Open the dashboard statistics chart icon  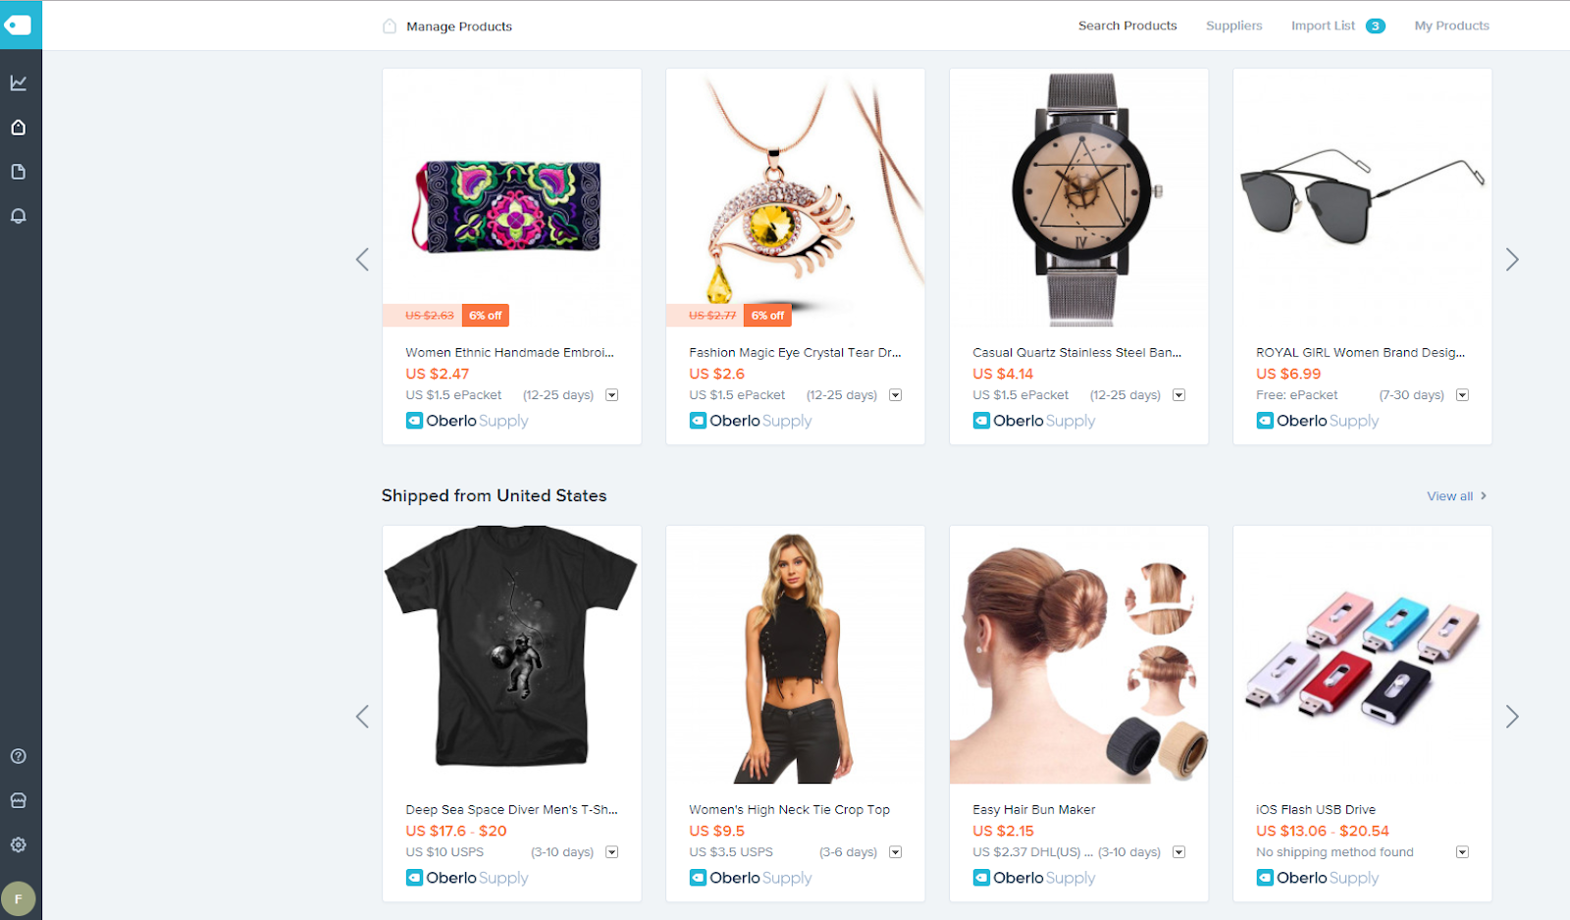tap(19, 83)
